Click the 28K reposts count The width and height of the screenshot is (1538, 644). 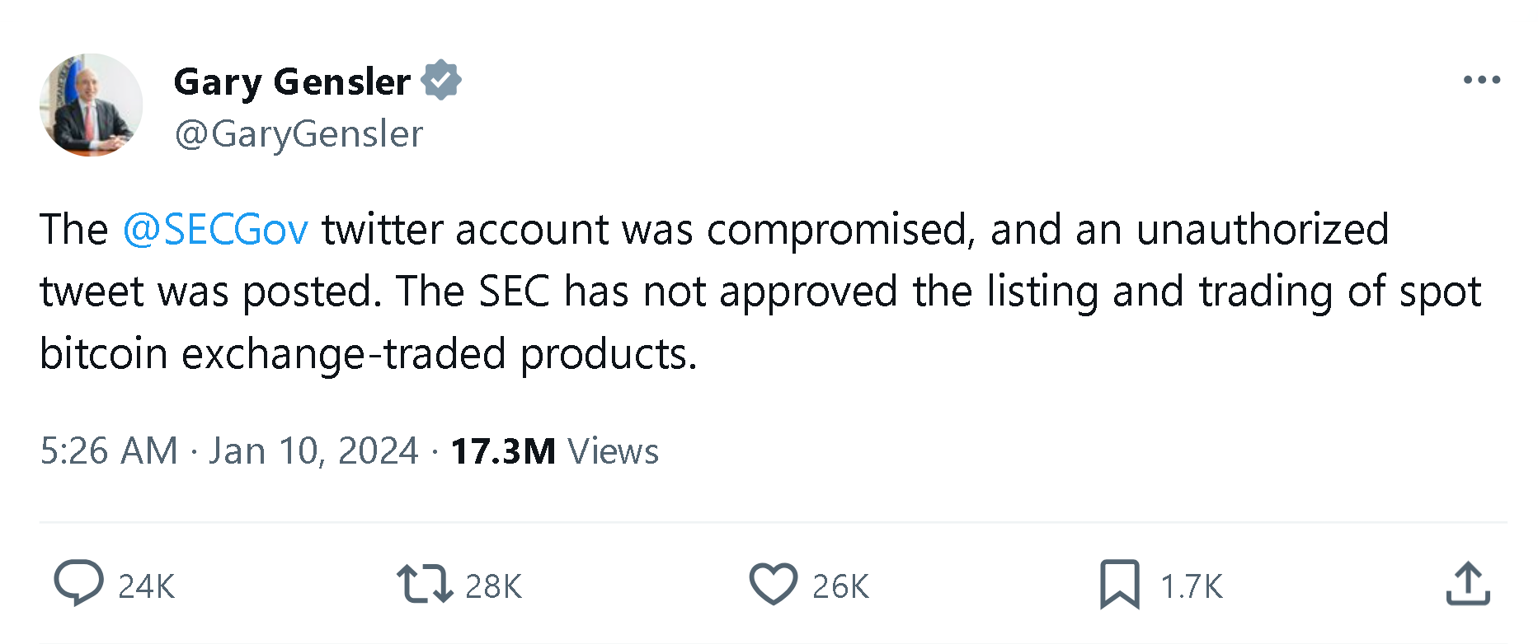493,586
